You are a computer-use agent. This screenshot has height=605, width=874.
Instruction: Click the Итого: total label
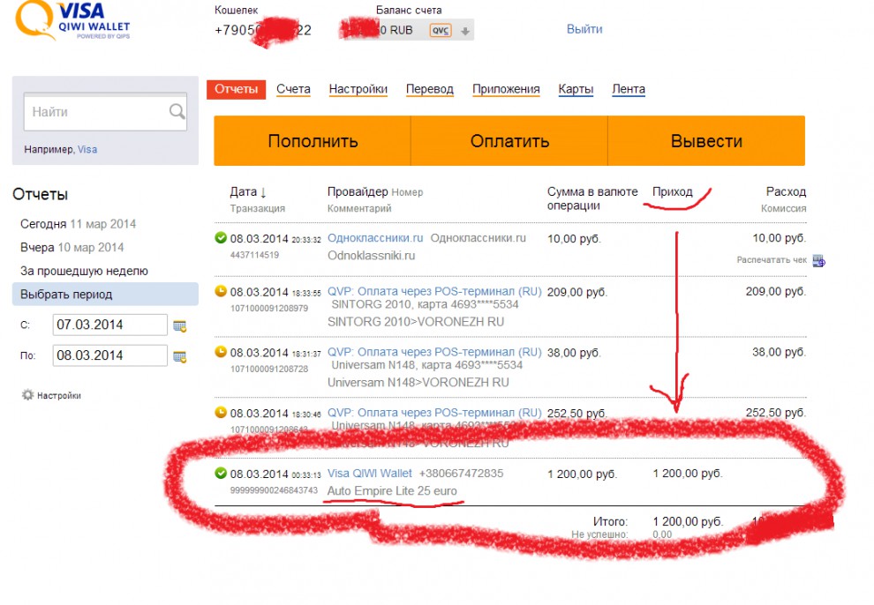point(610,521)
